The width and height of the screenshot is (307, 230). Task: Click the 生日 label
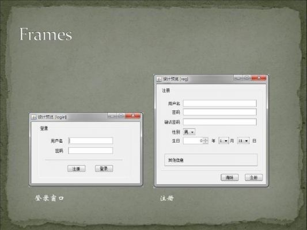tap(176, 141)
